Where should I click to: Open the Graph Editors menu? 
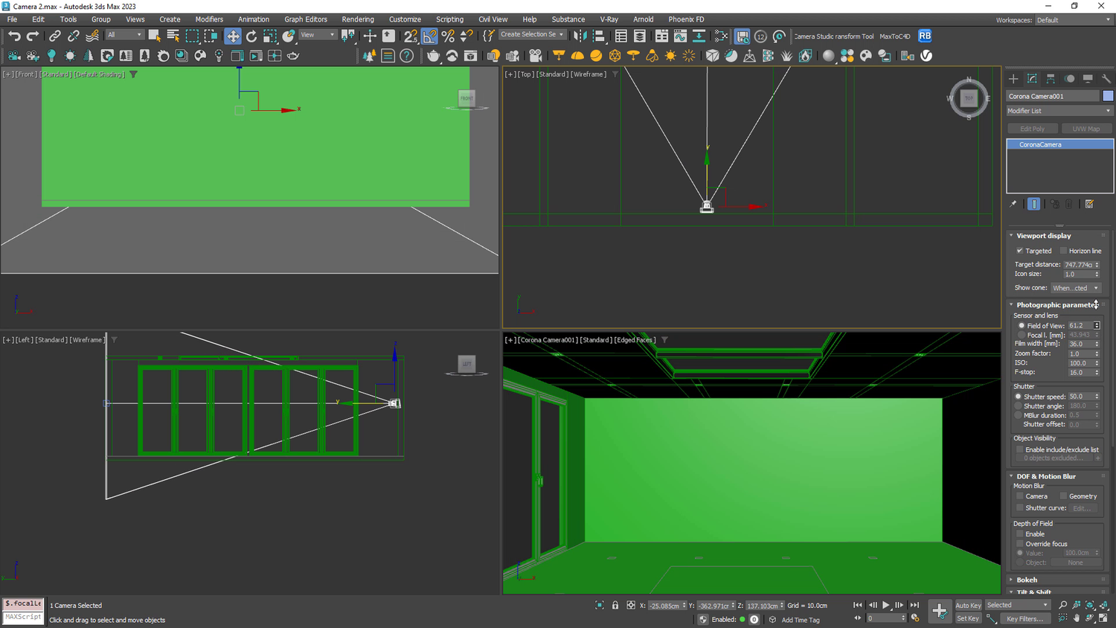click(305, 19)
